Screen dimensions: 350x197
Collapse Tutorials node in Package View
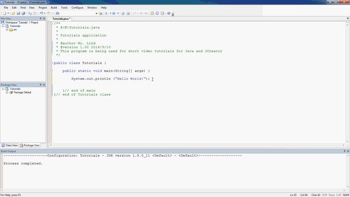click(x=3, y=89)
